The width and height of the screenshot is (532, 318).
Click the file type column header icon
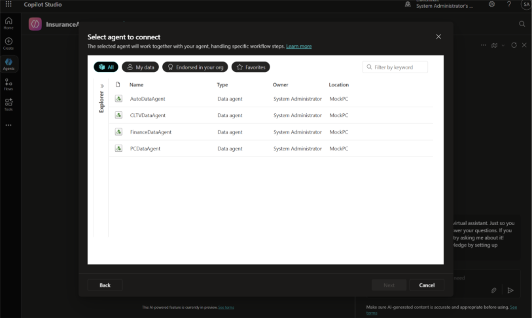pyautogui.click(x=118, y=84)
